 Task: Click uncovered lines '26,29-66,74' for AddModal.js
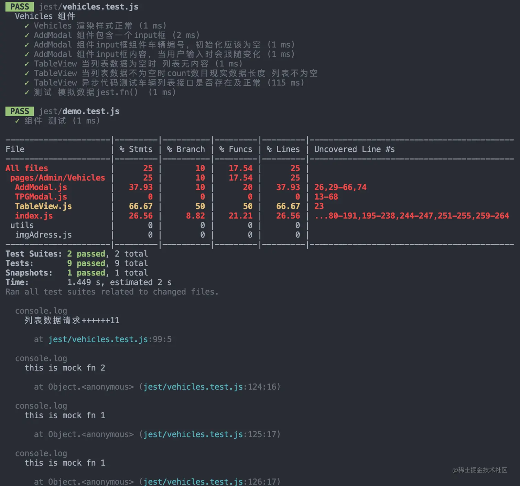click(340, 187)
